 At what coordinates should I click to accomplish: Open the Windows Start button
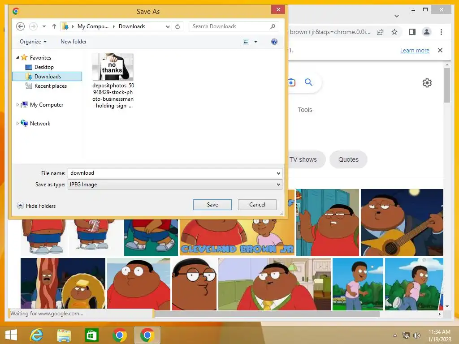pos(11,335)
